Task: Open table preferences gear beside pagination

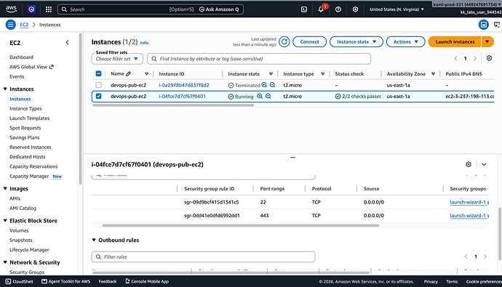Action: tap(489, 58)
